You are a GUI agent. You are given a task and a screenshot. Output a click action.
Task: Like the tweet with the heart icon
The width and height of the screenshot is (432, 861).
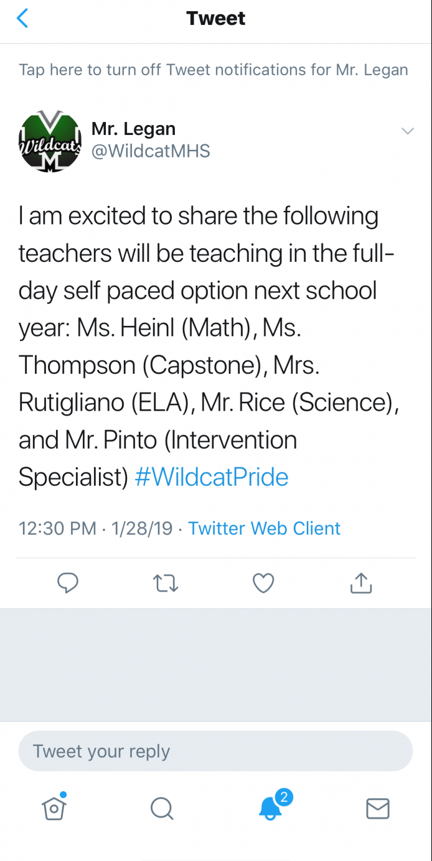[263, 583]
